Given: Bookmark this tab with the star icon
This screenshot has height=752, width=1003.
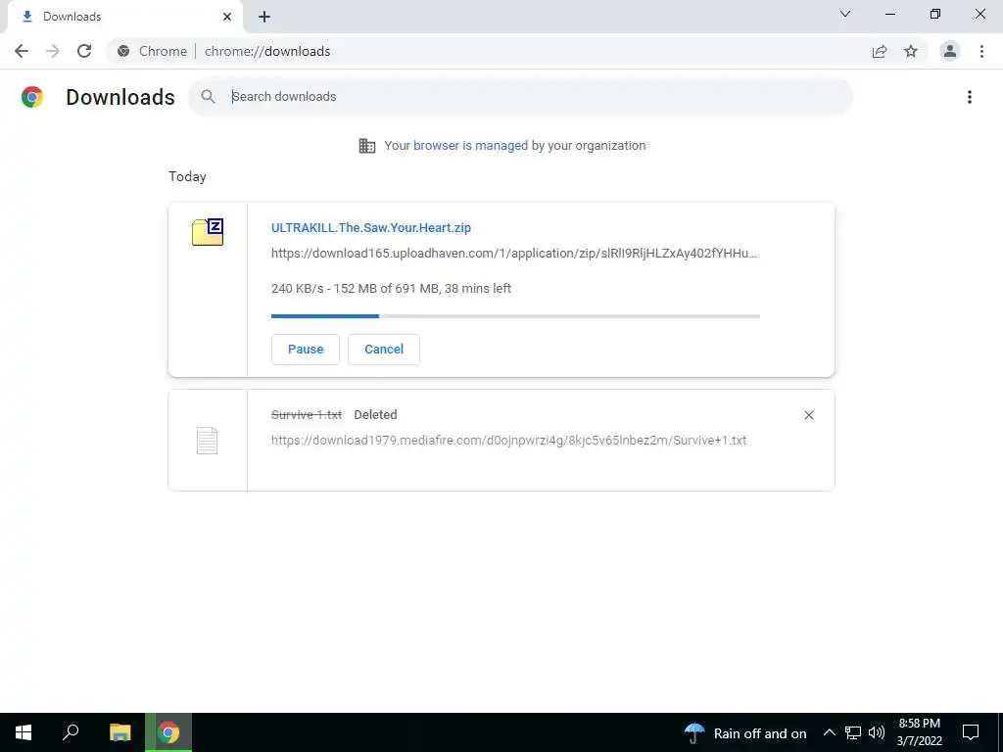Looking at the screenshot, I should (x=911, y=51).
